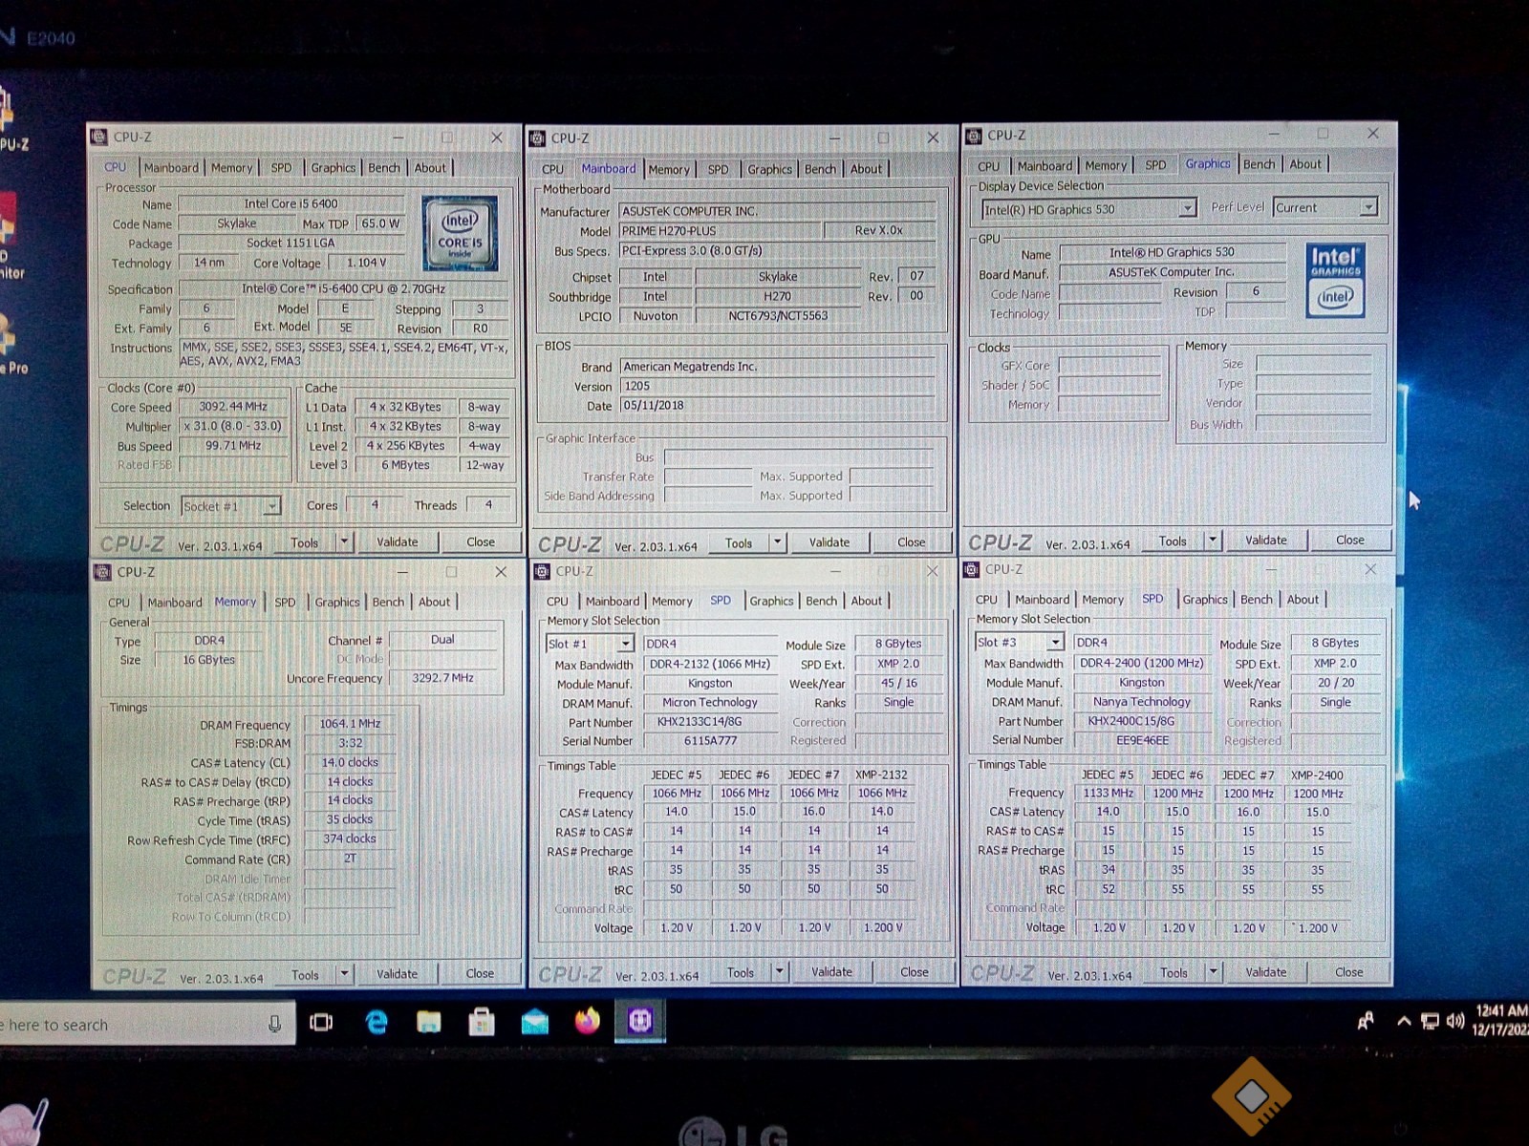Switch to About tab in Slot #1 SPD window

(867, 601)
